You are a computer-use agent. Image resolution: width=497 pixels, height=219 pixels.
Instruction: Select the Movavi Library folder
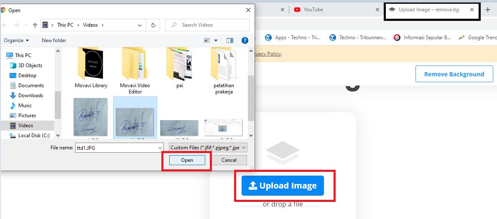click(91, 68)
